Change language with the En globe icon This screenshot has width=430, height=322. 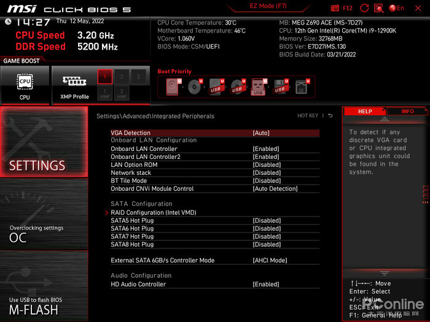tap(397, 8)
